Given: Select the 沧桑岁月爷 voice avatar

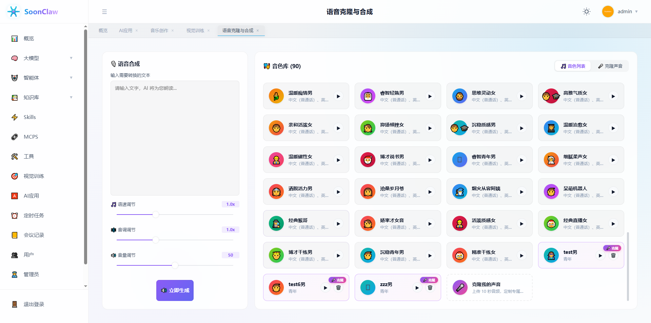Looking at the screenshot, I should [x=368, y=192].
